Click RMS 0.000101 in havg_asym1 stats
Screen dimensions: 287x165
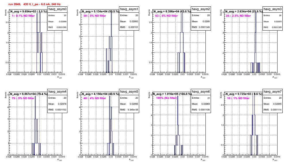click(x=129, y=27)
